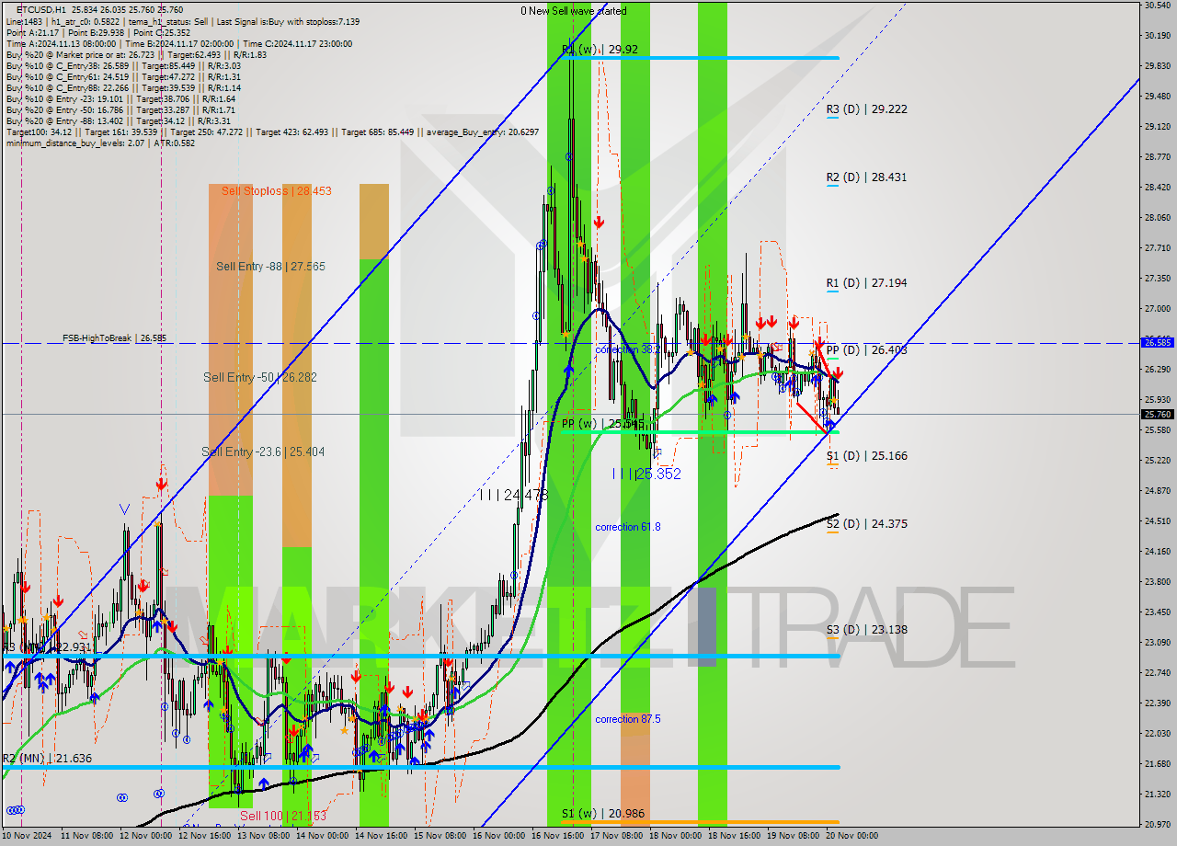Click the 20.970 value on price axis
This screenshot has height=846, width=1177.
[x=1158, y=824]
